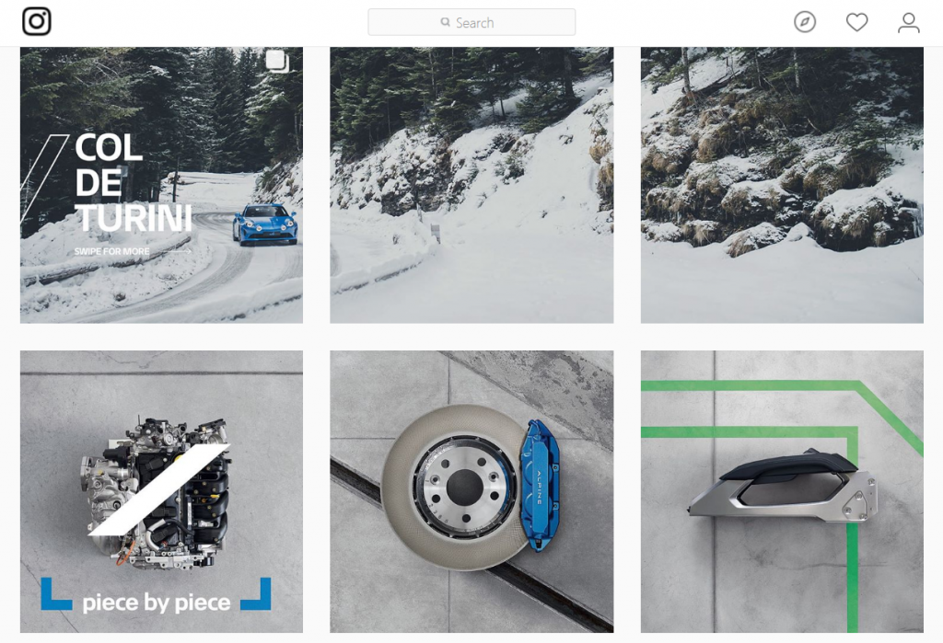Image resolution: width=943 pixels, height=643 pixels.
Task: Open the piece by piece engine post
Action: (161, 491)
